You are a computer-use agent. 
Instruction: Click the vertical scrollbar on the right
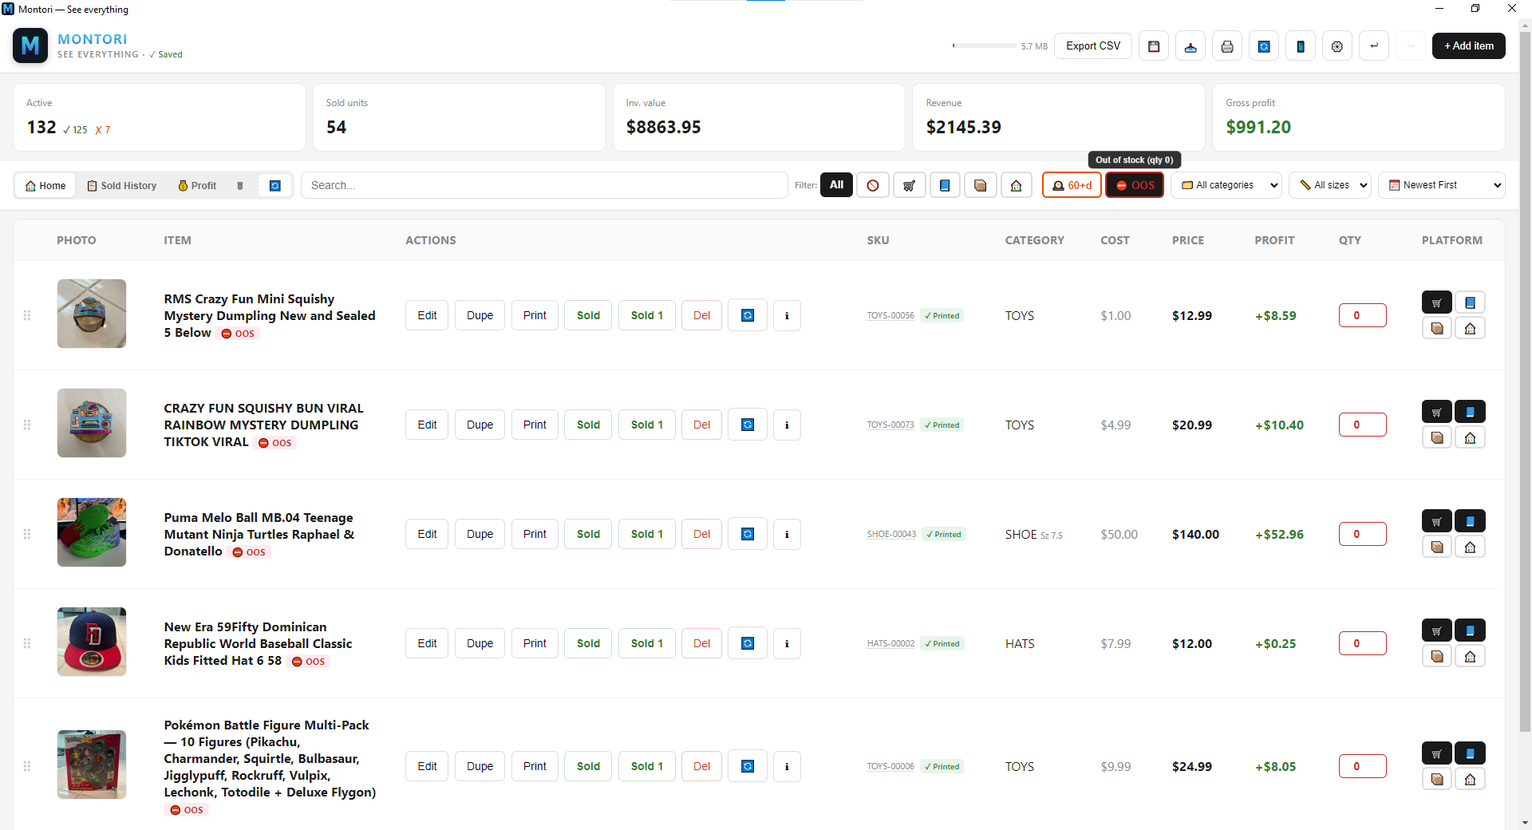coord(1525,383)
